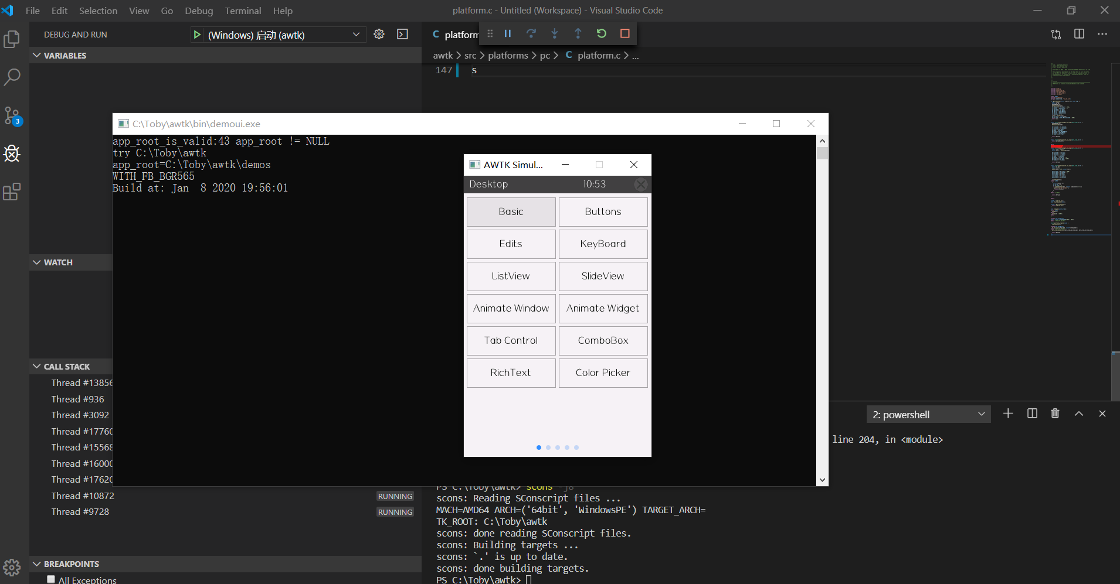Select Thread #9728 in call stack

tap(226, 511)
